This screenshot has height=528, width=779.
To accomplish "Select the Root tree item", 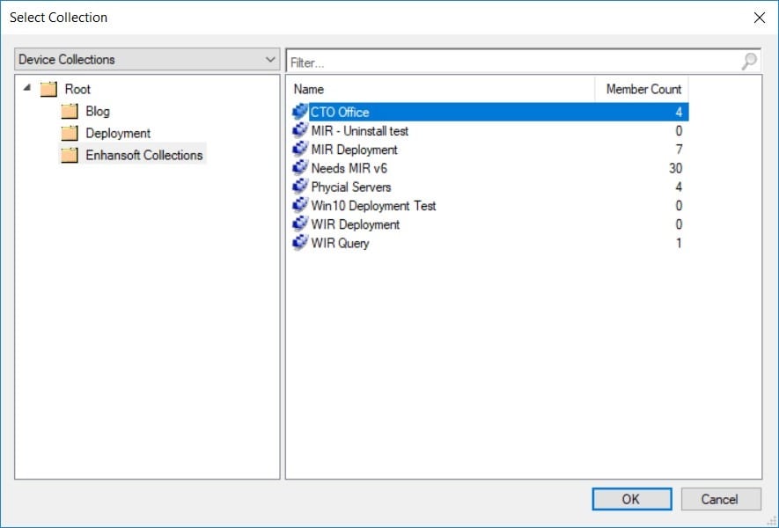I will 77,90.
